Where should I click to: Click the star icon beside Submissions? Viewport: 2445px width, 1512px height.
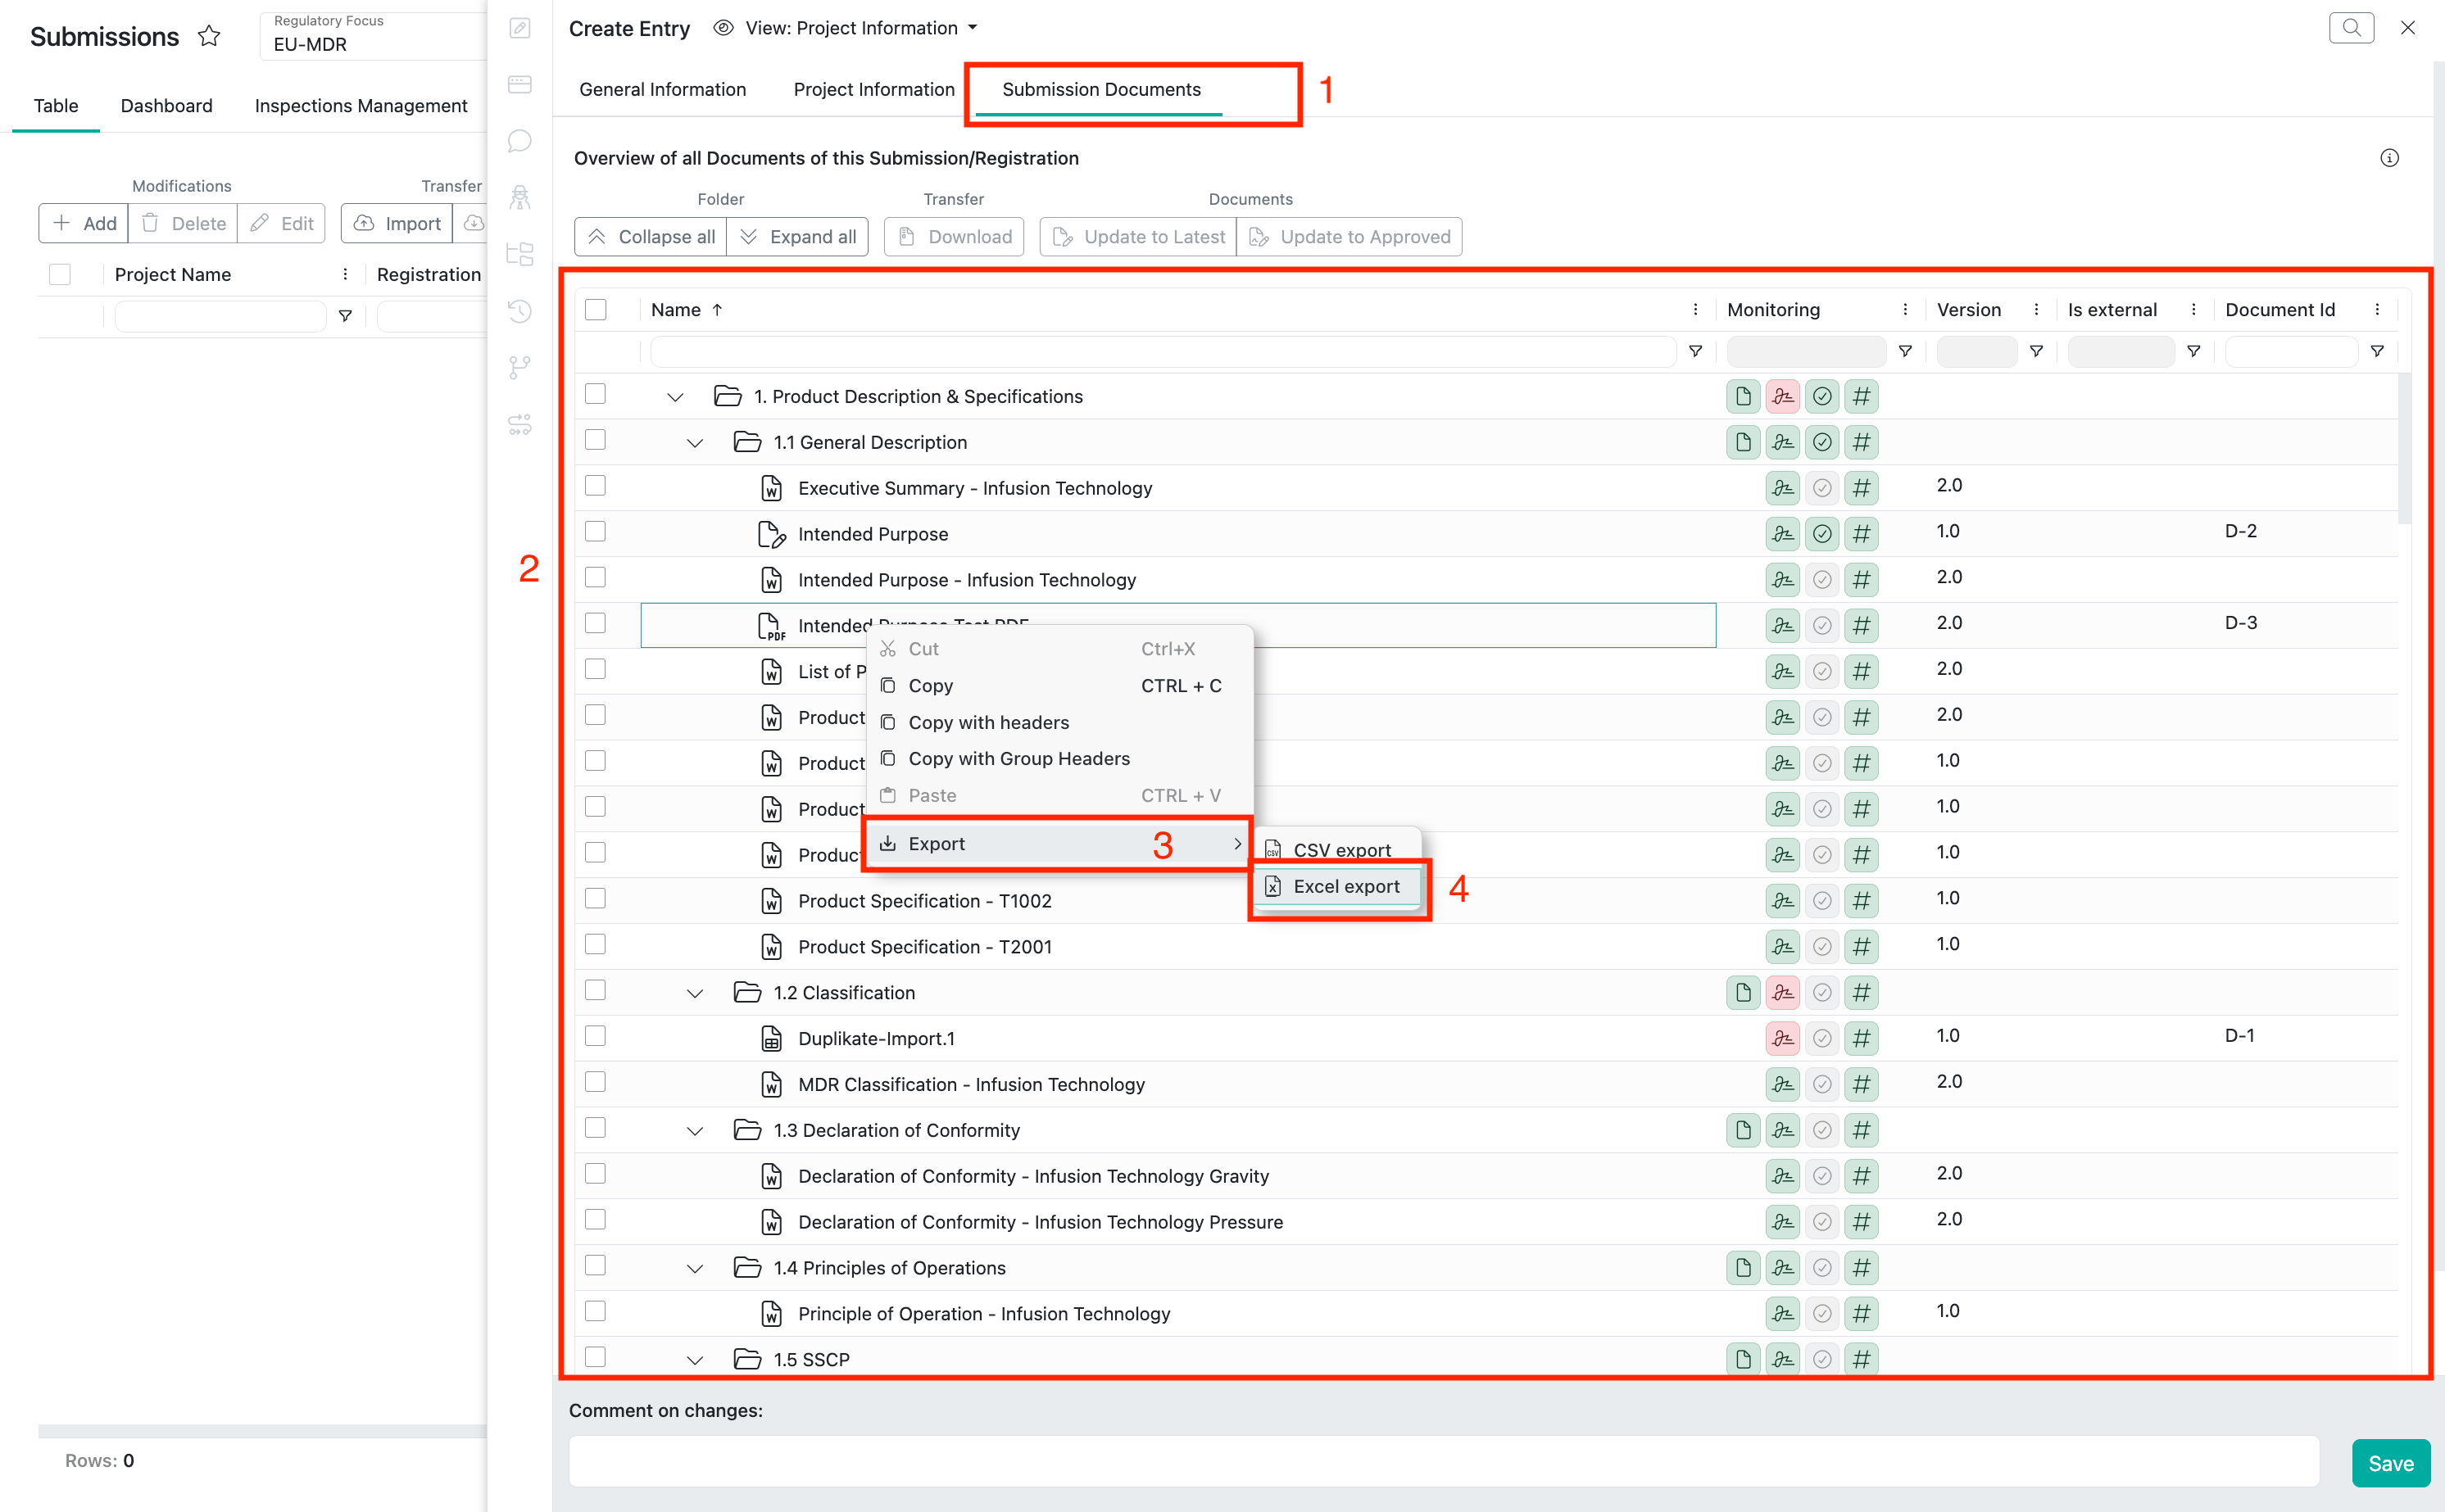[x=208, y=36]
